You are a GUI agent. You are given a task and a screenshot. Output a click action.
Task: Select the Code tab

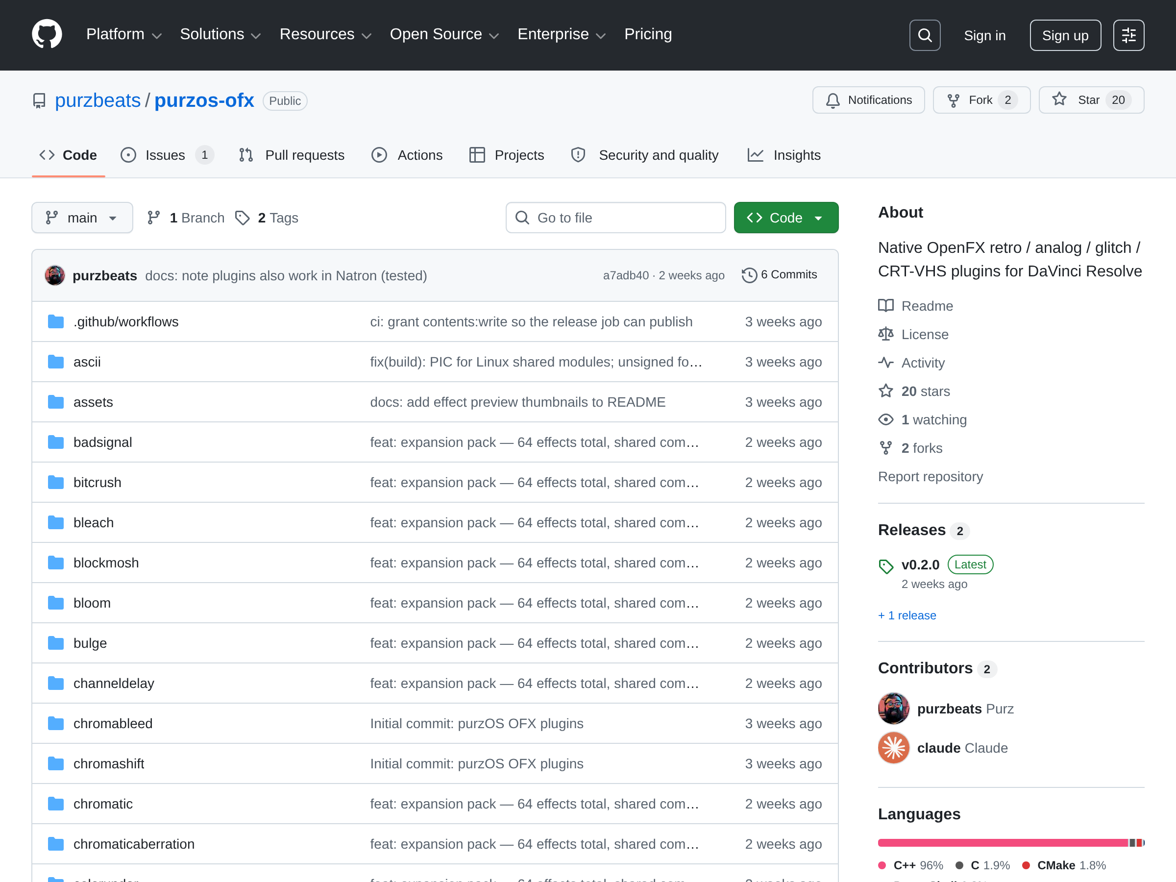[69, 155]
